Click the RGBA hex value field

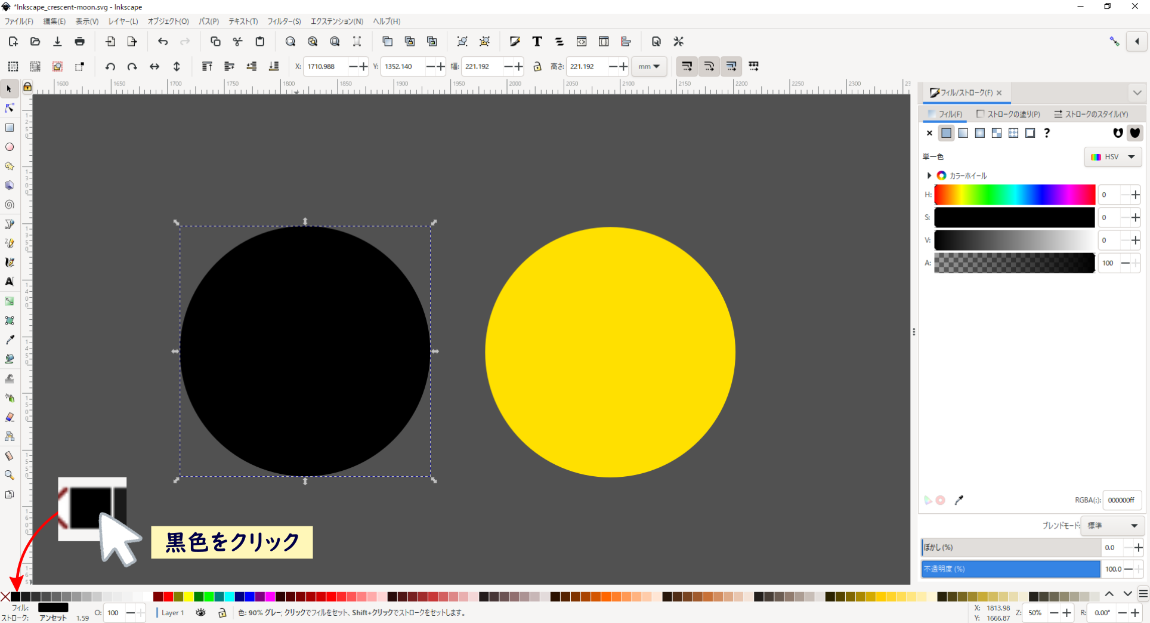pos(1121,500)
